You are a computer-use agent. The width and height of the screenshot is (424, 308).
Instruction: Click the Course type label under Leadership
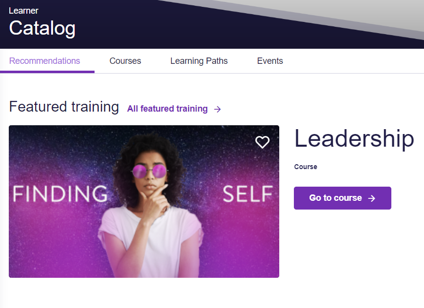click(x=306, y=167)
